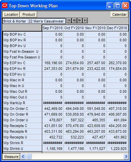The image size is (131, 162).
Task: Click the cell value 174,854.00
Action: 117,69
